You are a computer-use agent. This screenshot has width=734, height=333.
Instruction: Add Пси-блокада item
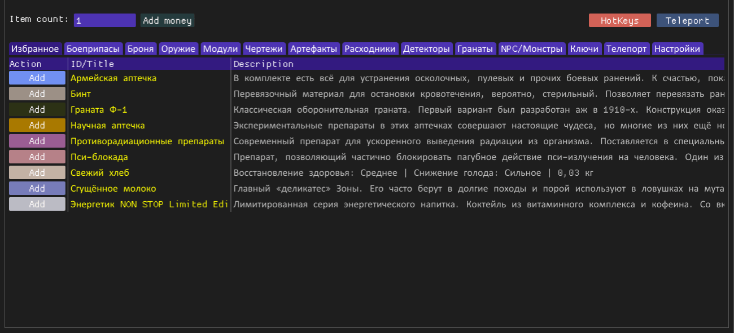coord(37,157)
